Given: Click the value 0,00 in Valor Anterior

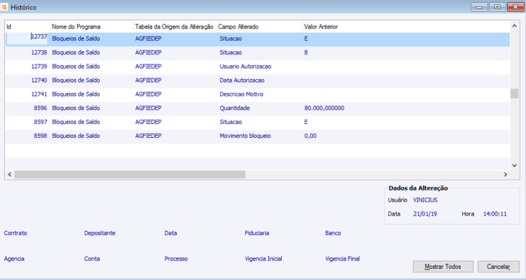Looking at the screenshot, I should 310,136.
